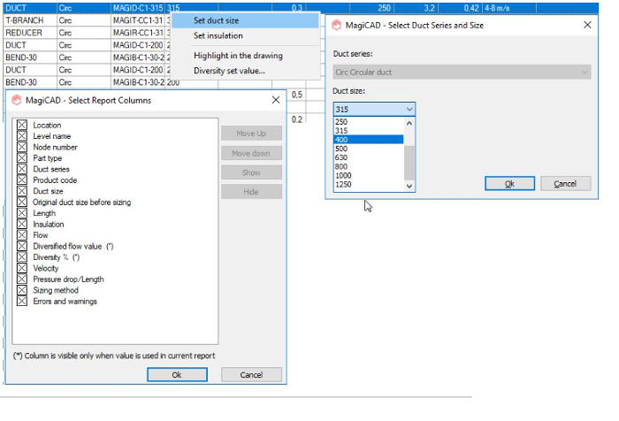619x421 pixels.
Task: Confirm duct size with Ok button
Action: point(509,184)
